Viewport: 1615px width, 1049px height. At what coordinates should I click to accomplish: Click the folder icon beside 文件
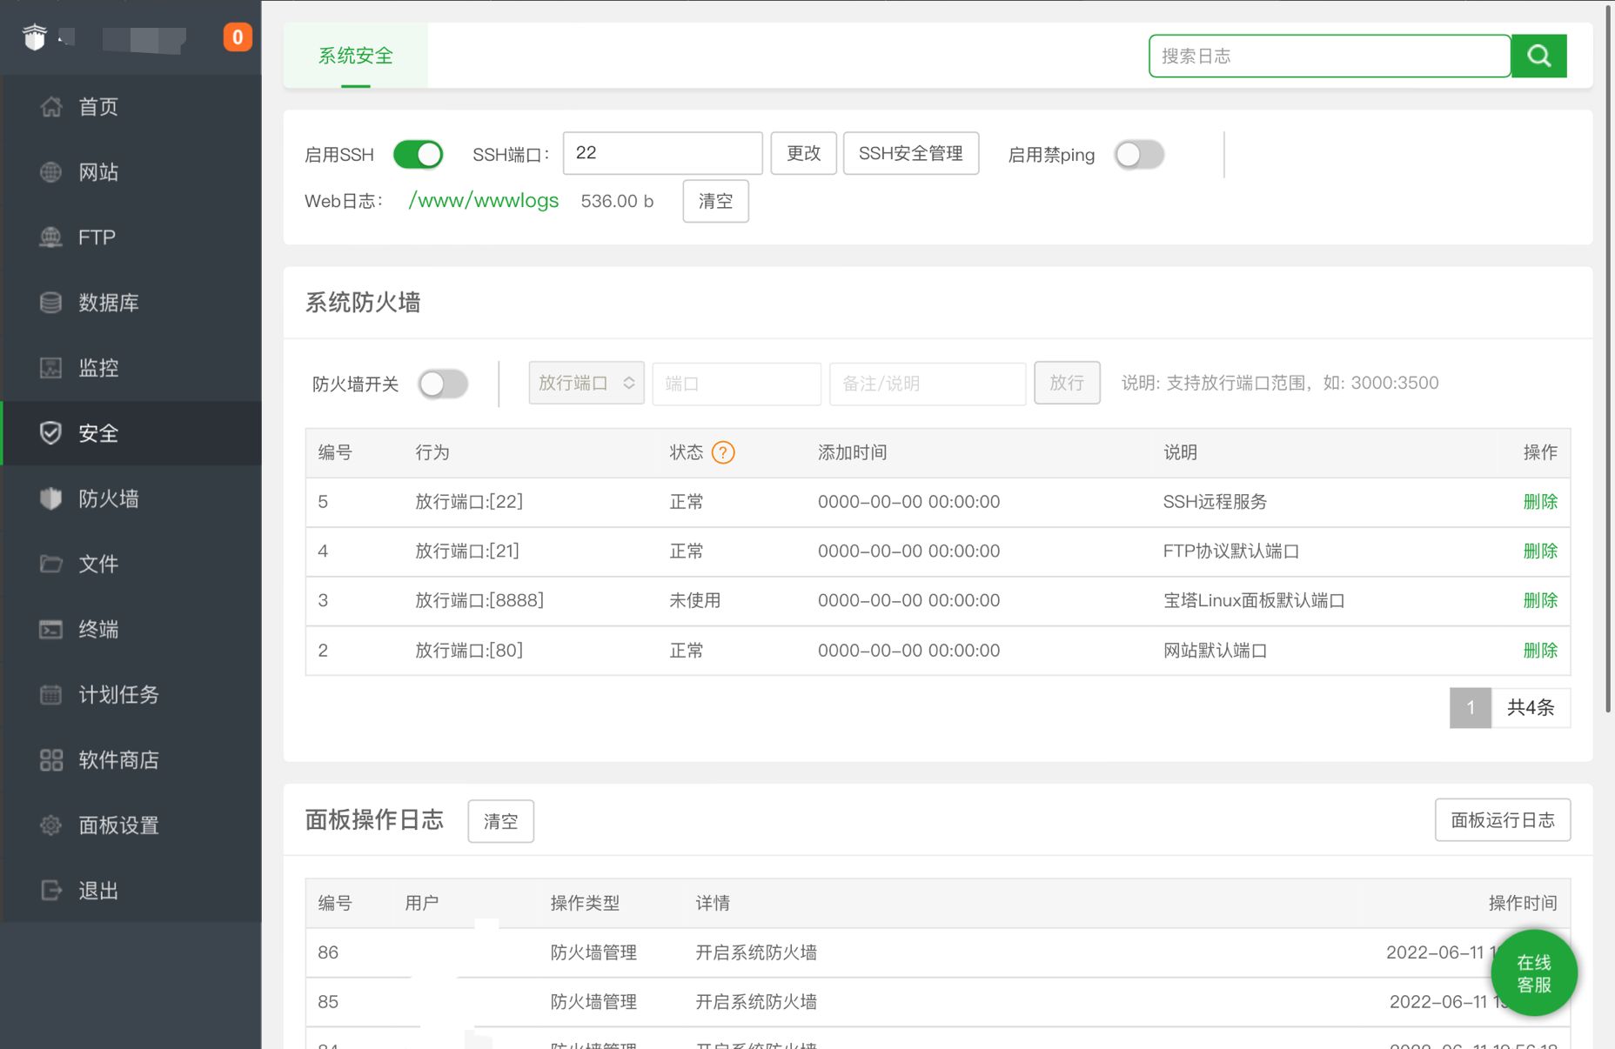coord(51,564)
